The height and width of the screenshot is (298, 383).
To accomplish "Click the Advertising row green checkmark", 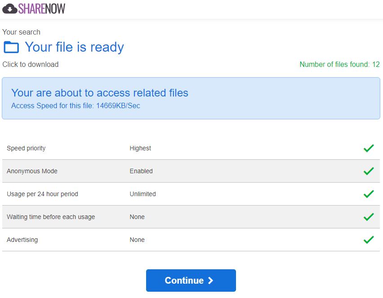I will (368, 240).
